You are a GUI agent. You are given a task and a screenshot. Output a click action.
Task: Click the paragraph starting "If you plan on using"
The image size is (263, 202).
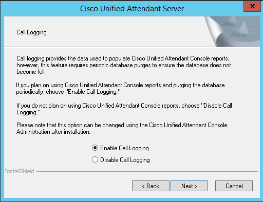click(120, 89)
